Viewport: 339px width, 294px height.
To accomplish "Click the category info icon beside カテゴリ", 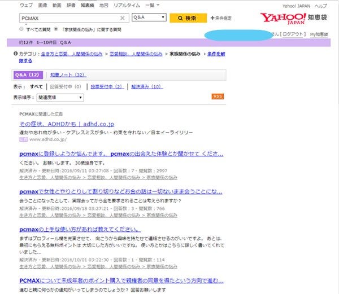I will click(15, 54).
